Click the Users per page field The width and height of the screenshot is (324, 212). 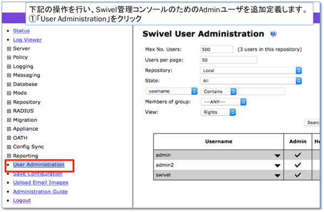[229, 60]
